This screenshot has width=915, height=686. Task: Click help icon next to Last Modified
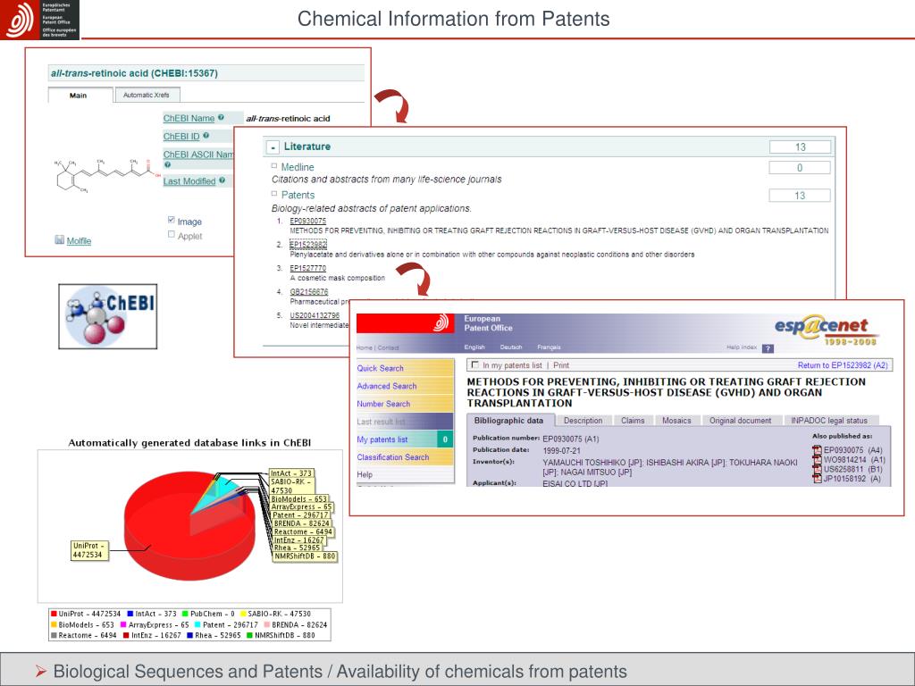click(x=222, y=180)
